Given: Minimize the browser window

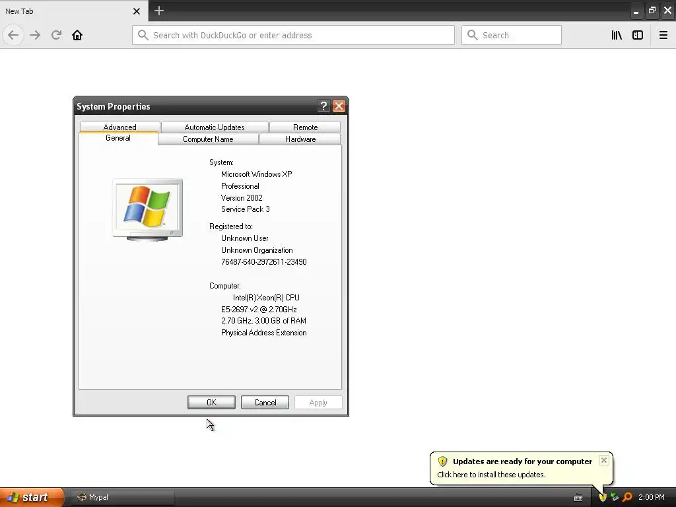Looking at the screenshot, I should [636, 11].
